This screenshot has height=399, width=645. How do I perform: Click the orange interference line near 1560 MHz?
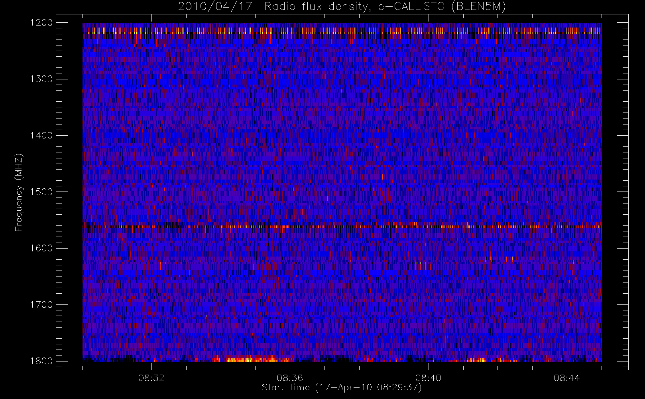[342, 226]
